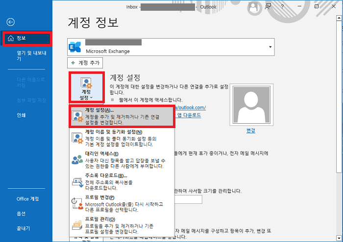Click the vertical scrollbar thumb

click(x=339, y=96)
